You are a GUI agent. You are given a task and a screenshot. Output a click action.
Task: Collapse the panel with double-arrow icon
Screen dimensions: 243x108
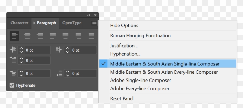coord(89,15)
